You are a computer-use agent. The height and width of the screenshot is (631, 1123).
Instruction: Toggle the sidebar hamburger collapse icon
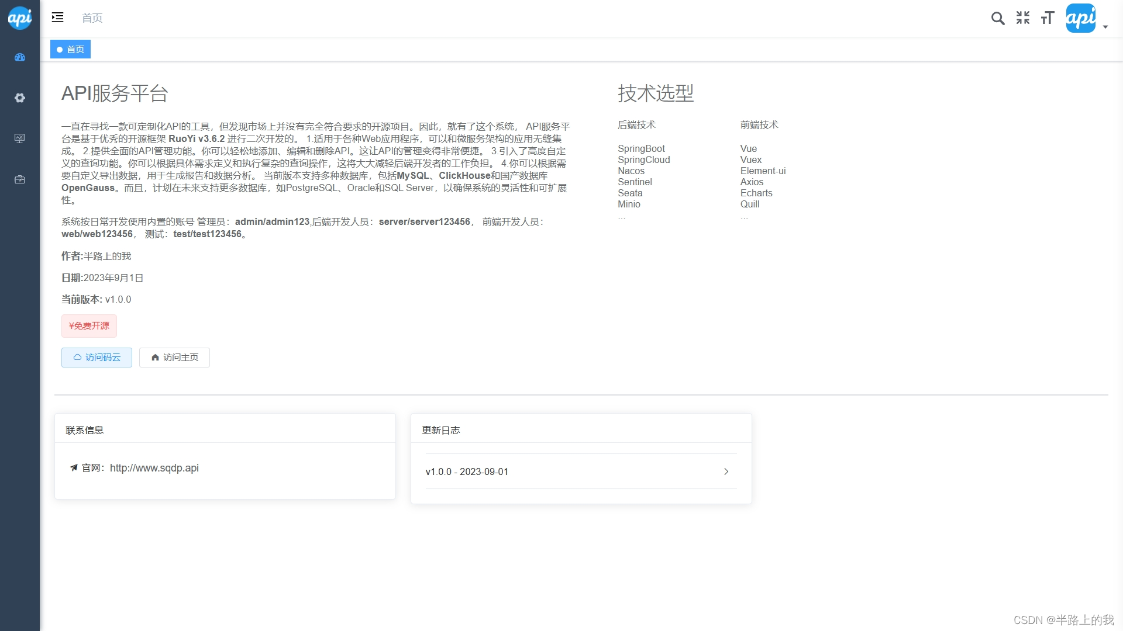57,18
